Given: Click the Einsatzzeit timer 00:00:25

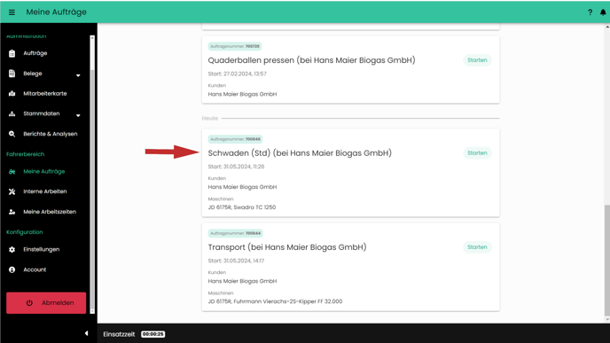Looking at the screenshot, I should pyautogui.click(x=152, y=334).
